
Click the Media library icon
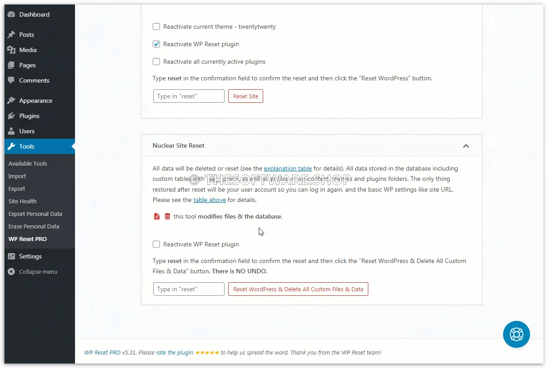click(11, 50)
